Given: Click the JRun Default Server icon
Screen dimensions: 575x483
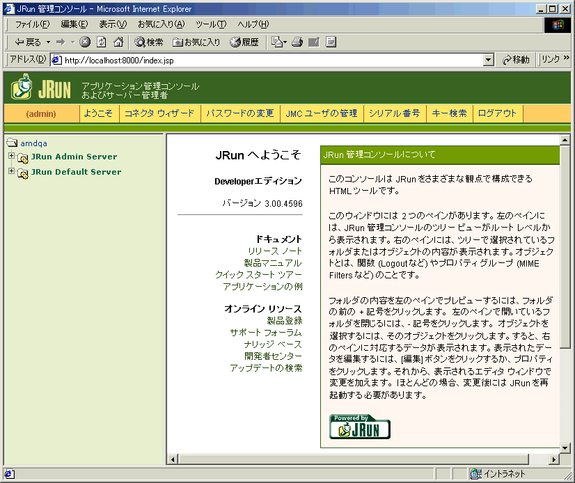Looking at the screenshot, I should click(23, 173).
